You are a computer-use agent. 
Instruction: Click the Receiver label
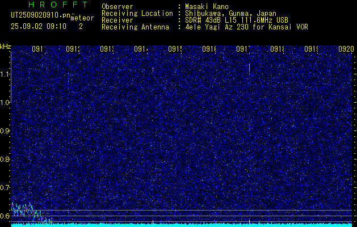(117, 20)
